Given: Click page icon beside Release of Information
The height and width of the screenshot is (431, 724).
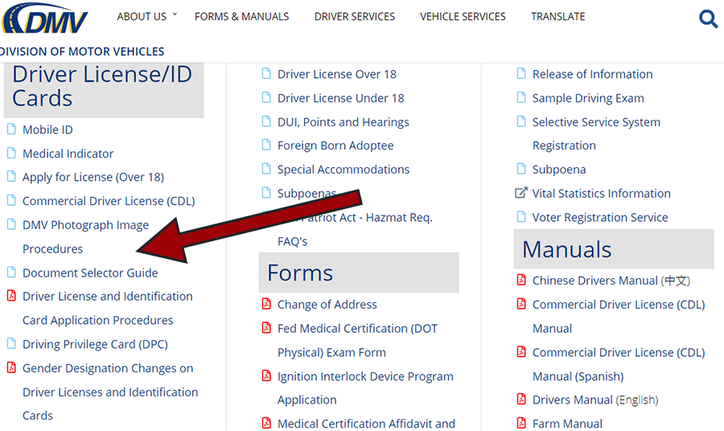Looking at the screenshot, I should 521,73.
